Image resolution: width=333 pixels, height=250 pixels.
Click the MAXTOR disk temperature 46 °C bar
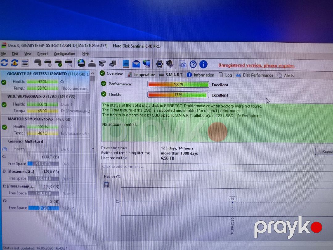pyautogui.click(x=43, y=133)
